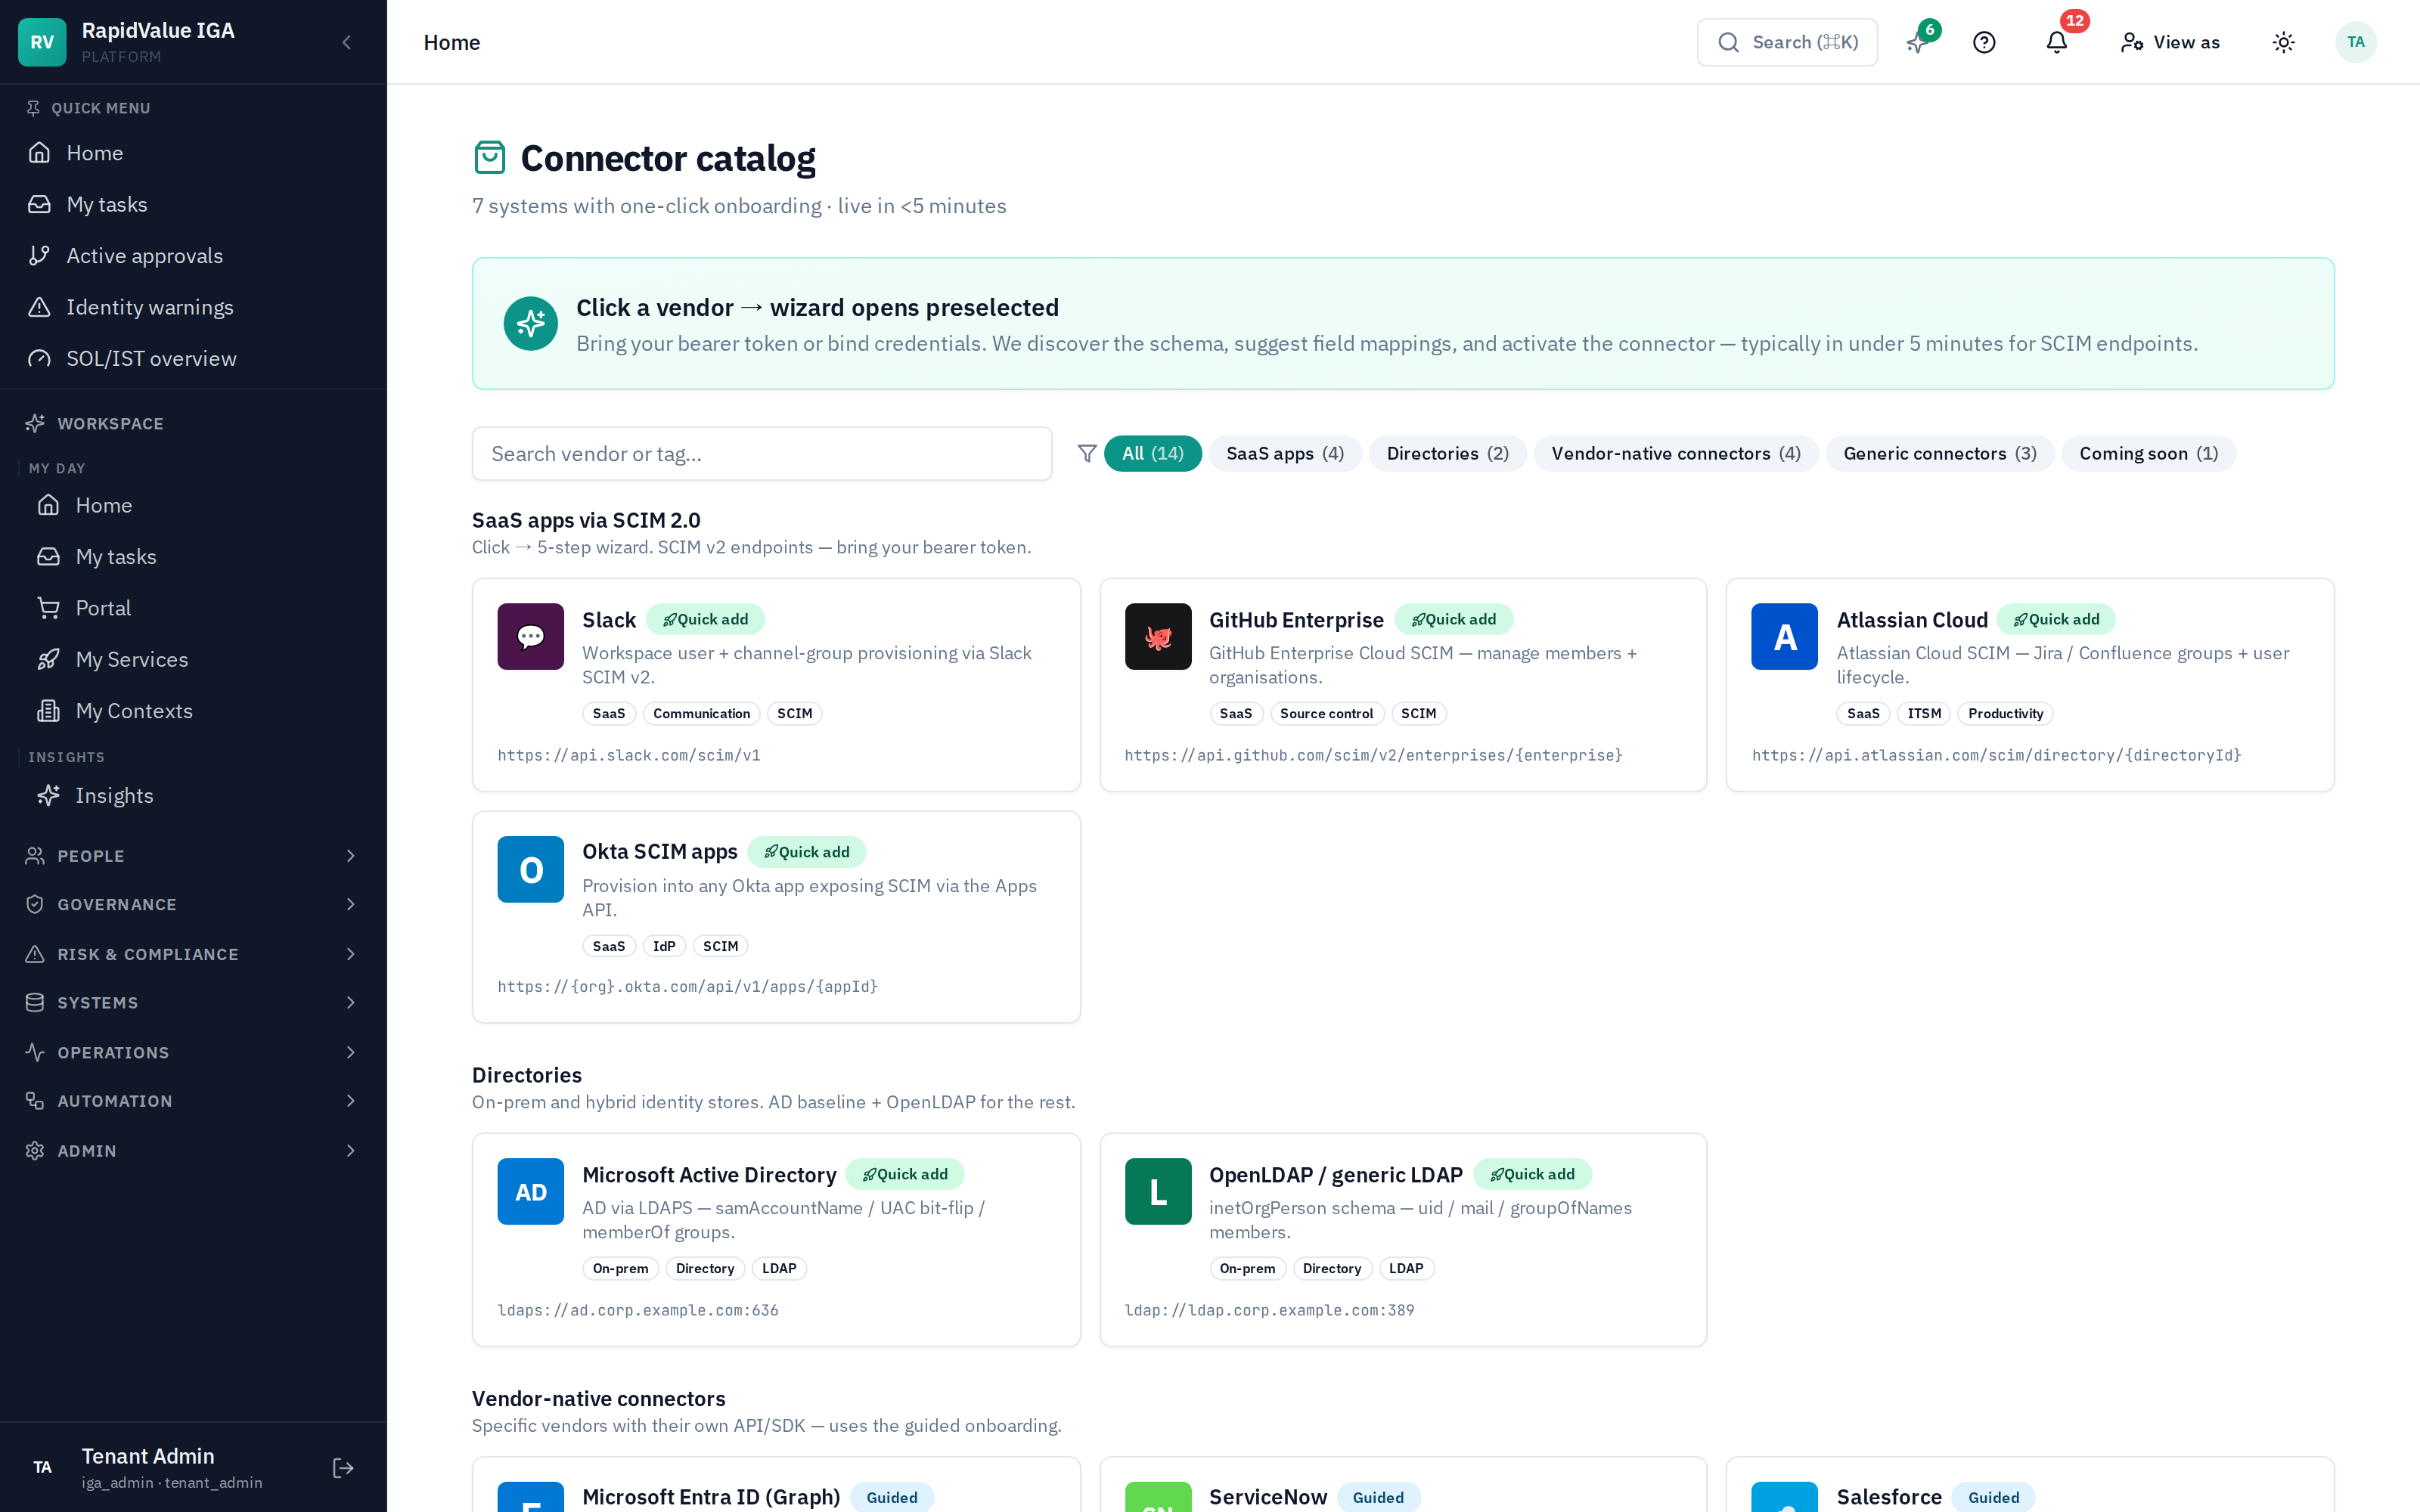Screen dimensions: 2420x1512
Task: Click the filter funnel icon
Action: (x=1087, y=453)
